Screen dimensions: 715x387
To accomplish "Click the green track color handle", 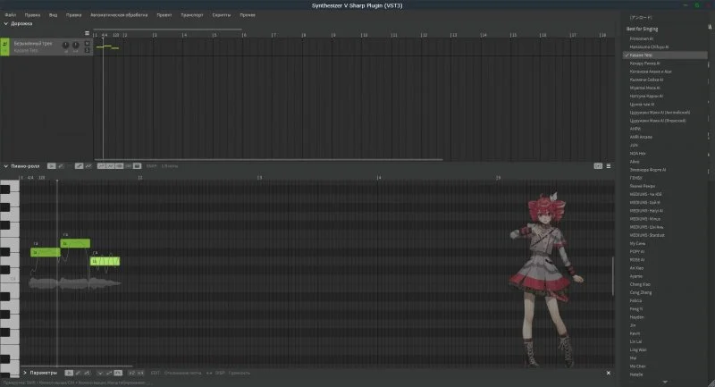I will (4, 46).
